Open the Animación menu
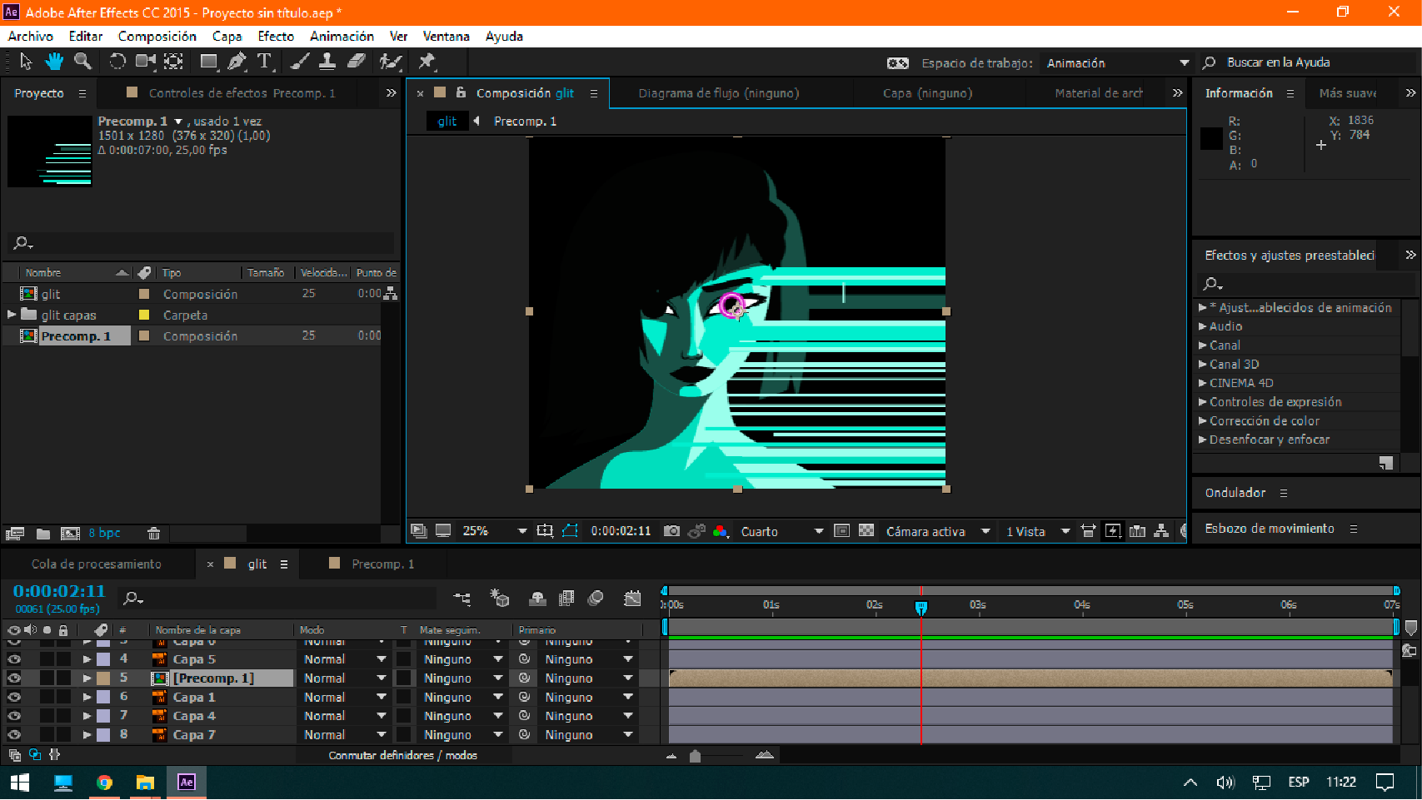 pyautogui.click(x=342, y=37)
